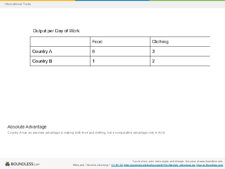This screenshot has height=169, width=225.
Task: Click the Wikimedia 'Absolute advantage' citation text
Action: 91,165
